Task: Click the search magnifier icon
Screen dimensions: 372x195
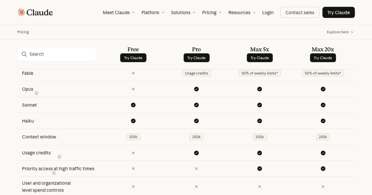Action: [24, 54]
